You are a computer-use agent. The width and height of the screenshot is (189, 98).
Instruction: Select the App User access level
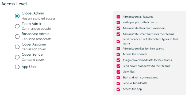click(x=17, y=67)
